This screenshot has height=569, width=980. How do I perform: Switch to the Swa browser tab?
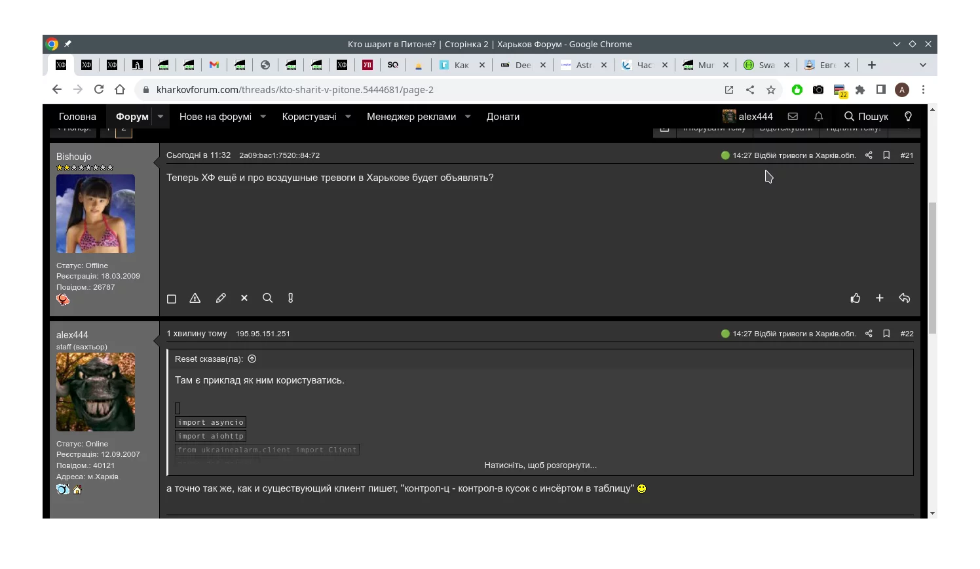[767, 65]
